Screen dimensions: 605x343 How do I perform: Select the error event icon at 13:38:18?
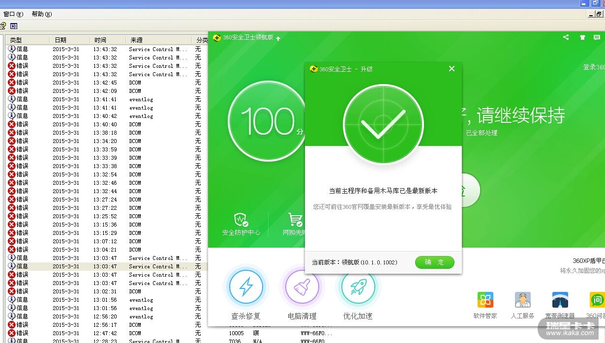click(x=12, y=133)
